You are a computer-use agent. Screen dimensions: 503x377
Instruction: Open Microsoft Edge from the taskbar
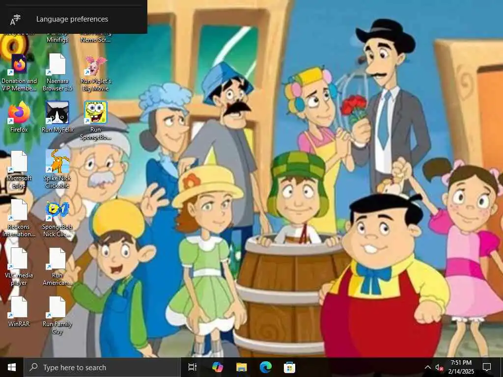click(x=266, y=367)
